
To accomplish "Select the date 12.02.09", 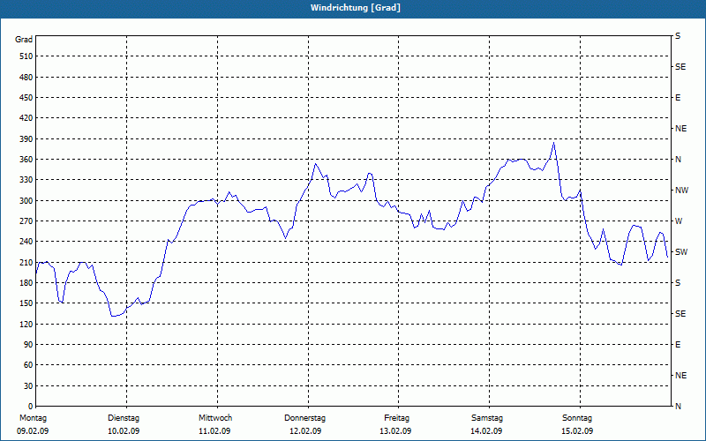I will 304,431.
